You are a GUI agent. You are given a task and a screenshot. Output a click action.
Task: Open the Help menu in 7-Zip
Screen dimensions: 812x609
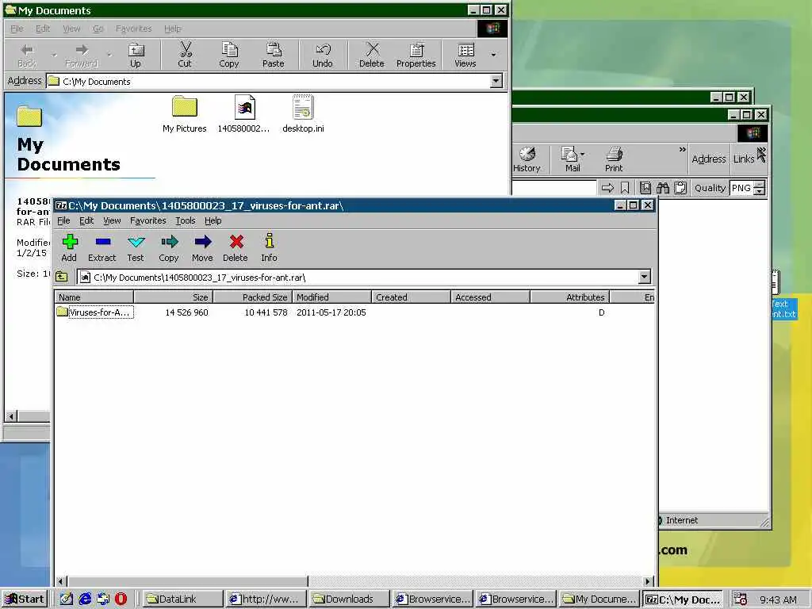tap(213, 220)
